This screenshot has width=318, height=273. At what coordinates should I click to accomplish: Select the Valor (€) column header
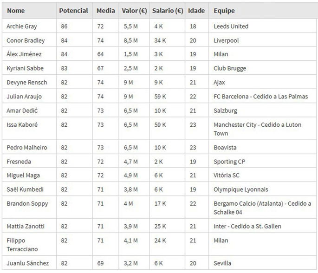[135, 11]
